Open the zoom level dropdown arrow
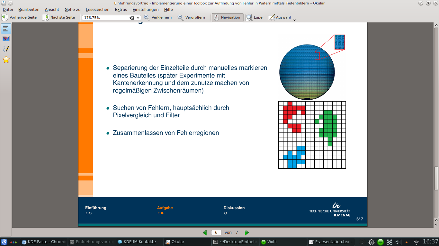This screenshot has height=246, width=439. pos(138,18)
